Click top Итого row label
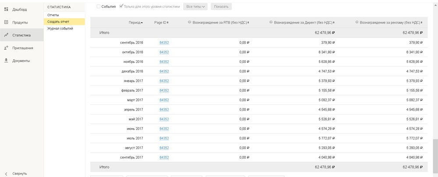Image resolution: width=438 pixels, height=177 pixels. (104, 33)
